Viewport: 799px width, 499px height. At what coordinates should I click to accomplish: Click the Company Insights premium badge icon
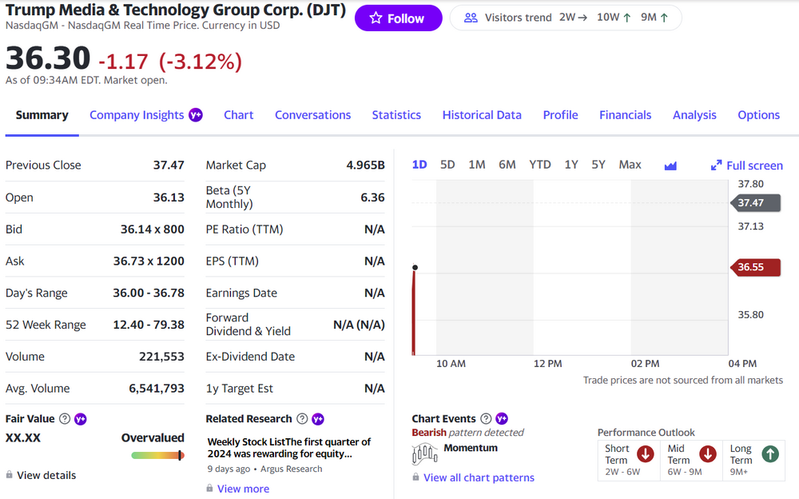coord(196,115)
